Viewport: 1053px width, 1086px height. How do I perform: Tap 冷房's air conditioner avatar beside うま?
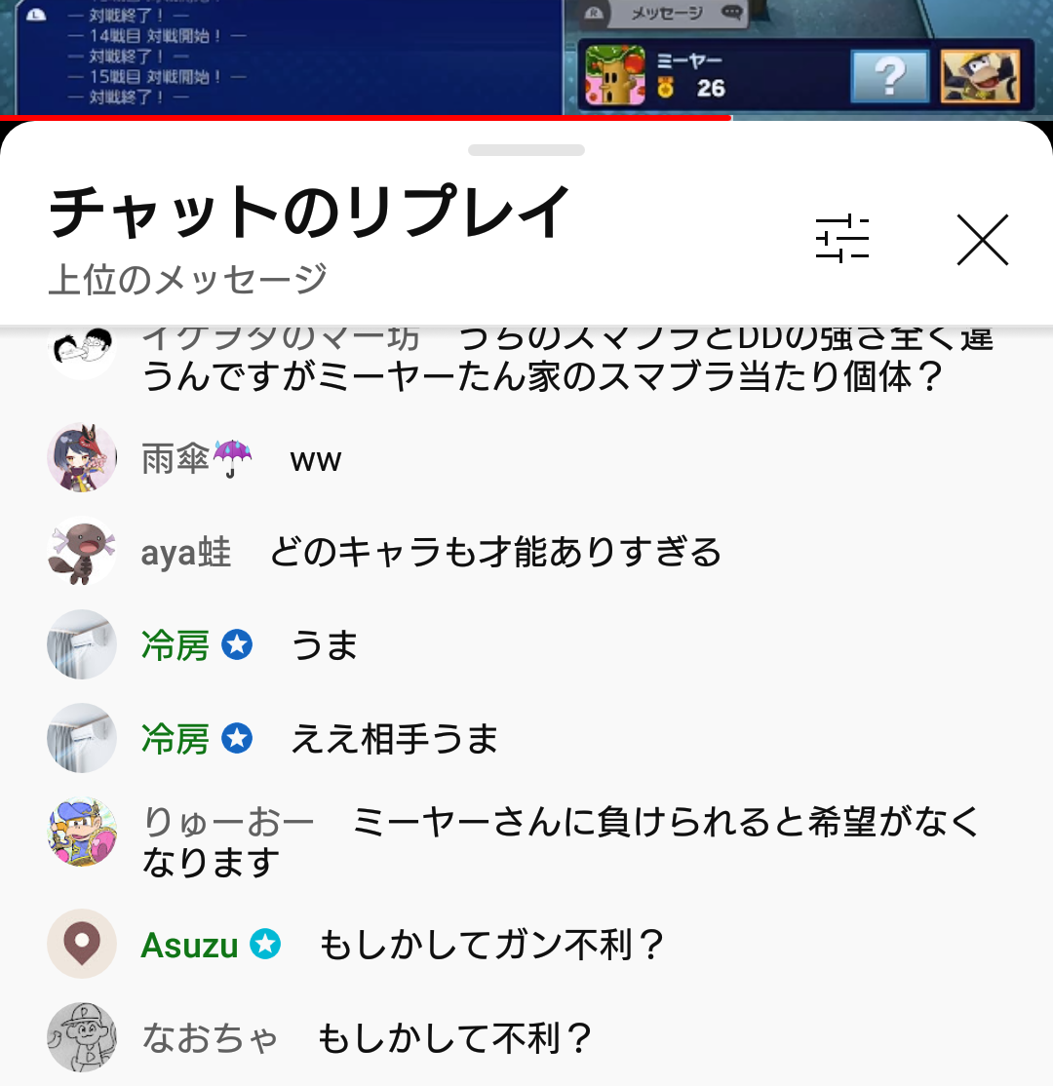[x=82, y=644]
